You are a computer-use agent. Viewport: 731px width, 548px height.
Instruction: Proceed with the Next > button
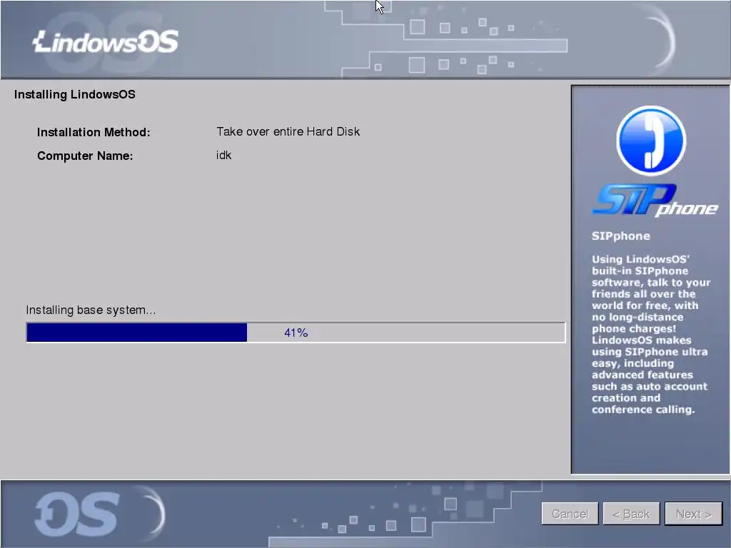pos(693,514)
